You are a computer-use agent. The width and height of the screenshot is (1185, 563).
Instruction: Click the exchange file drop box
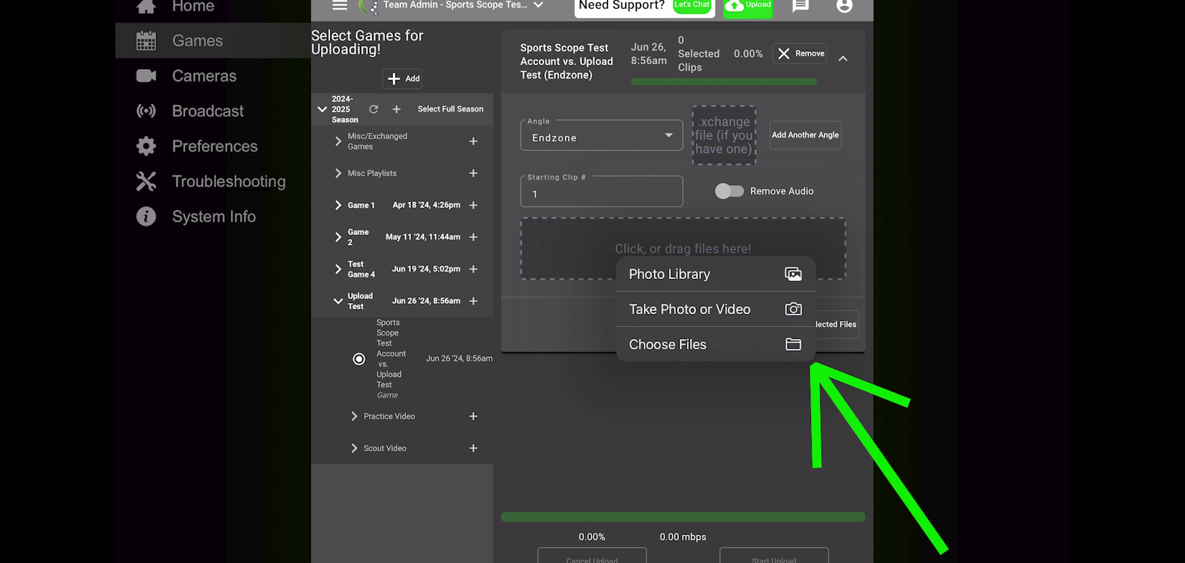(724, 135)
